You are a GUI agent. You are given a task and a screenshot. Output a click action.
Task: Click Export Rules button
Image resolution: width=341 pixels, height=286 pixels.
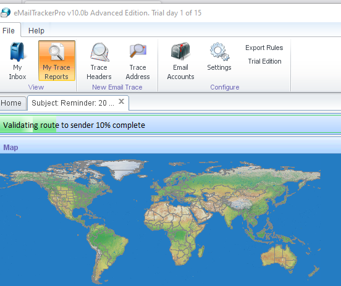click(264, 48)
